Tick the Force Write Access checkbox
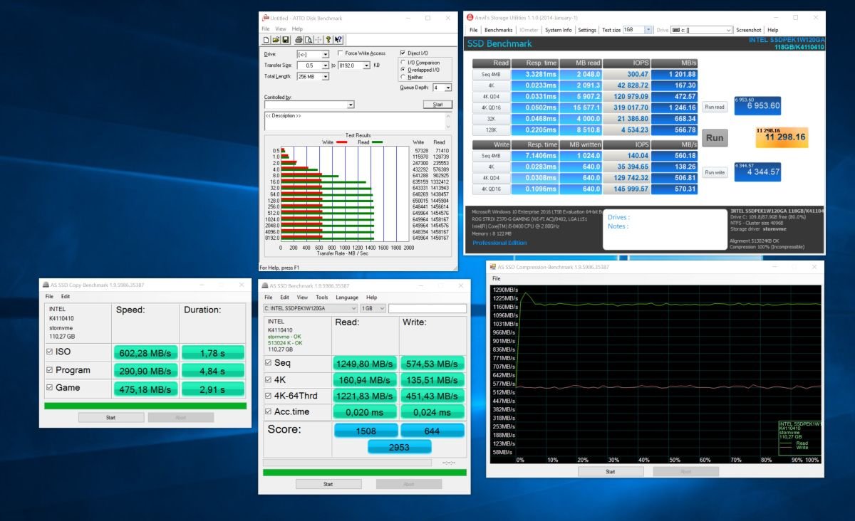855x521 pixels. 341,53
